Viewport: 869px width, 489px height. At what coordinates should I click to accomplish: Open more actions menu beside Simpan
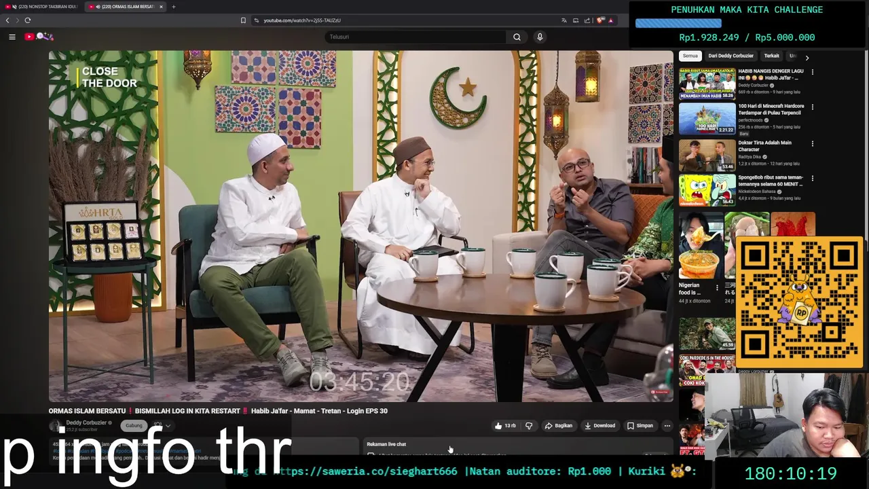click(667, 426)
